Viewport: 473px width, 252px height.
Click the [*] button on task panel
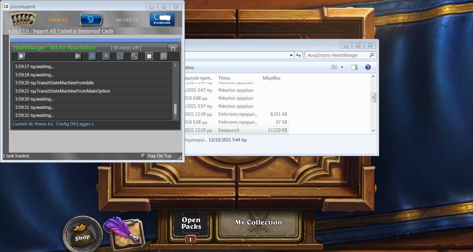173,48
